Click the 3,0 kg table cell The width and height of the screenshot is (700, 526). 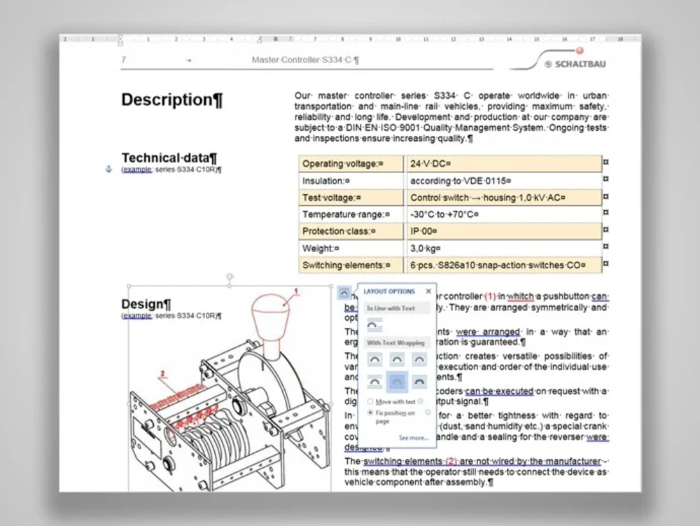tap(504, 248)
